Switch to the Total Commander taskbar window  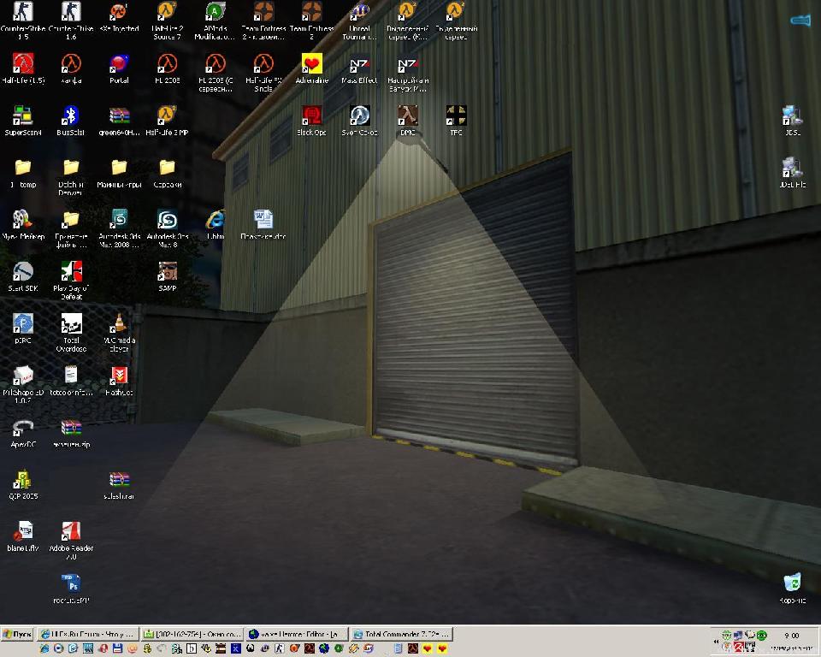tap(400, 634)
